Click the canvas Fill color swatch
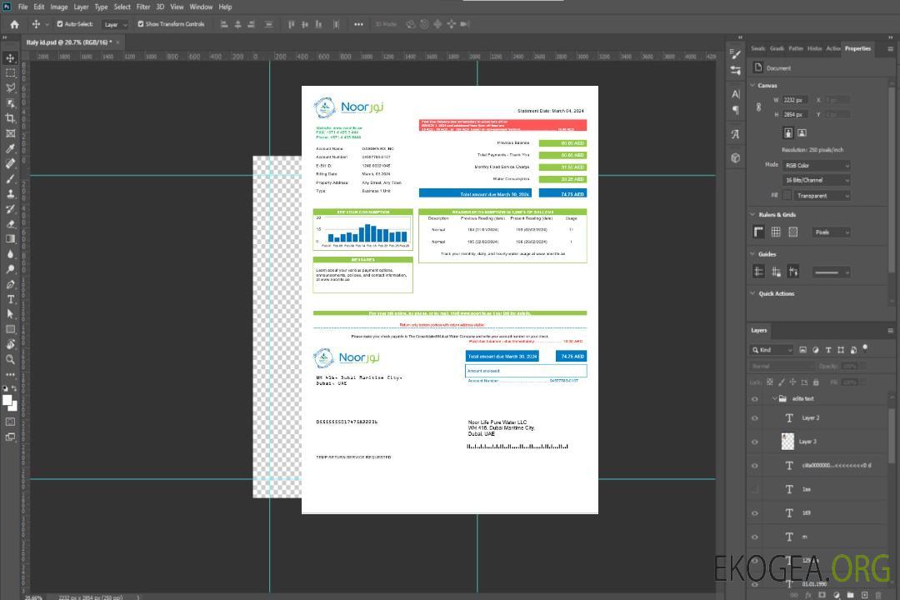The image size is (900, 600). click(787, 196)
